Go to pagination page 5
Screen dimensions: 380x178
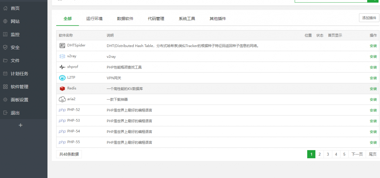[344, 154]
